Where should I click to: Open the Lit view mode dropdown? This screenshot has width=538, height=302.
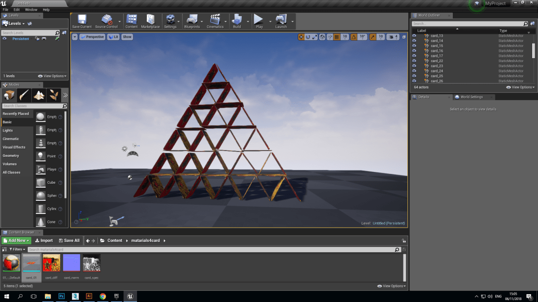[x=114, y=37]
